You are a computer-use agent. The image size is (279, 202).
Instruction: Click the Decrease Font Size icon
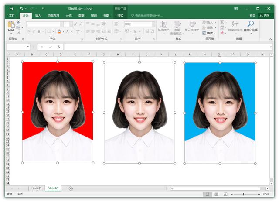81,24
